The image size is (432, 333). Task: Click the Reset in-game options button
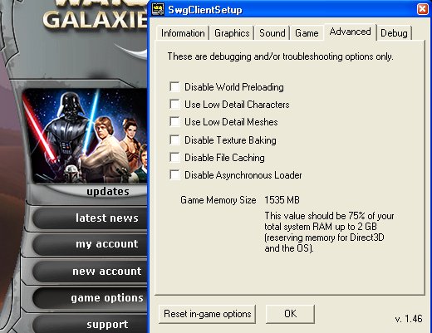point(207,314)
